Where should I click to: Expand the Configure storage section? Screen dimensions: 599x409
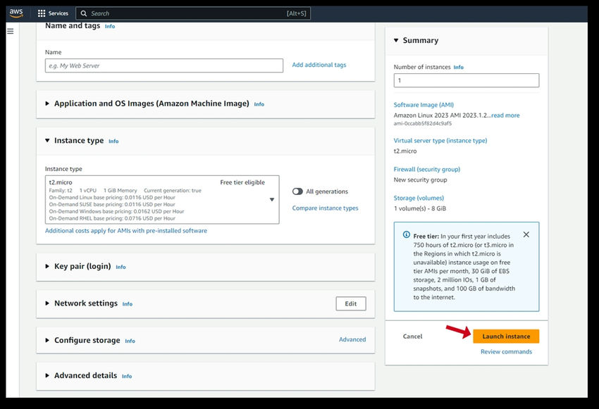(x=47, y=340)
